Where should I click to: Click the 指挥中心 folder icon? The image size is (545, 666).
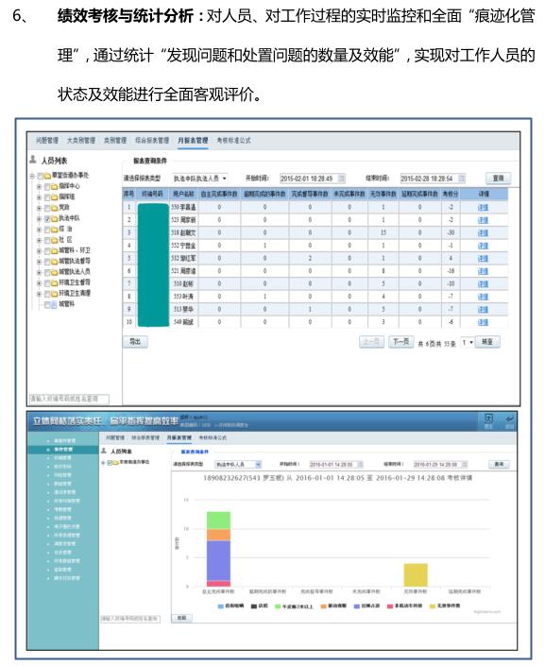pos(55,186)
